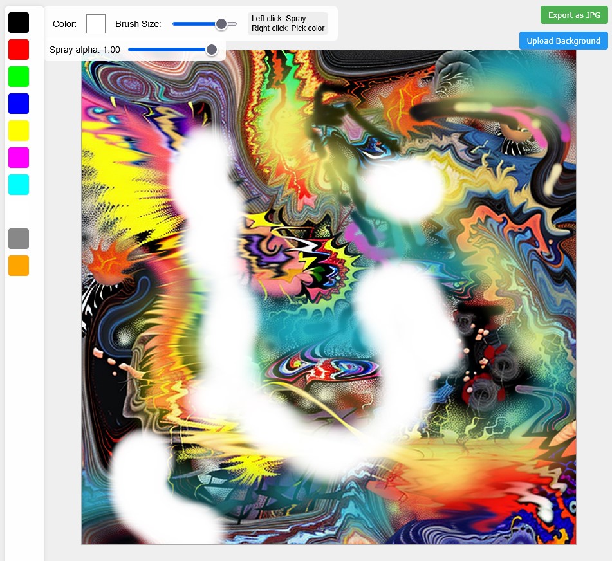612x561 pixels.
Task: Click Upload Background button
Action: (563, 41)
